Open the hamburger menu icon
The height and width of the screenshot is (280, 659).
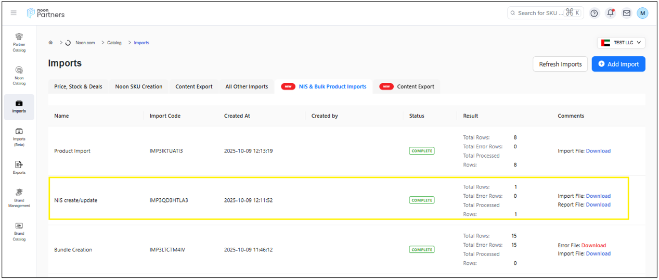[x=14, y=13]
